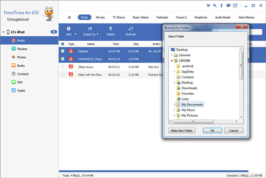Click Cancel in Browse For Folder
Screen dimensions: 266x178
(234, 131)
